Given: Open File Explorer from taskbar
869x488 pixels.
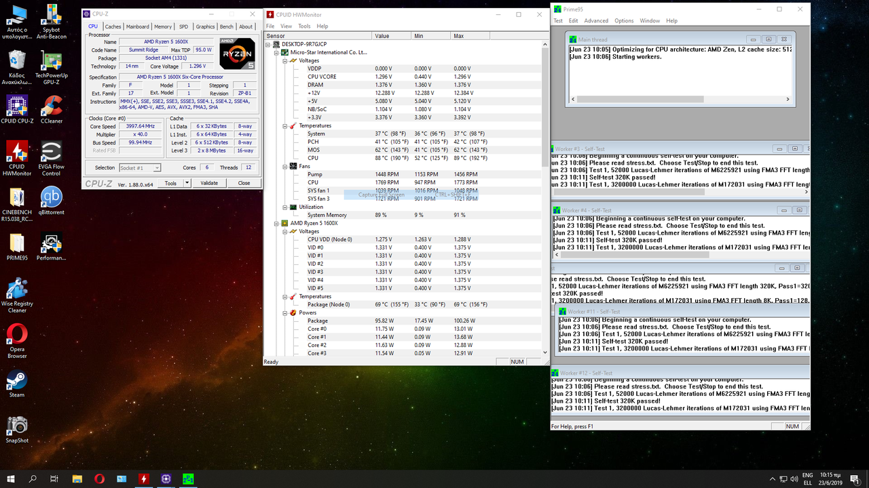Looking at the screenshot, I should tap(77, 479).
